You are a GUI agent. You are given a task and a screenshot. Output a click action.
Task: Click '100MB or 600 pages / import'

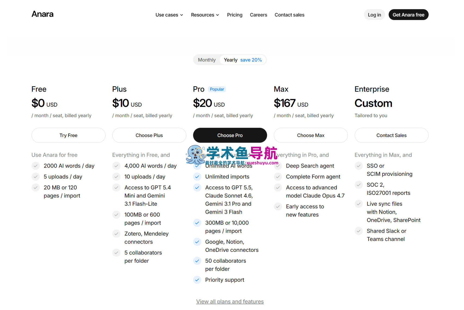pyautogui.click(x=143, y=219)
